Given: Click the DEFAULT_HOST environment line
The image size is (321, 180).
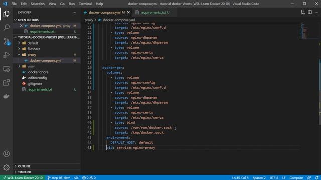Looking at the screenshot, I should point(132,142).
